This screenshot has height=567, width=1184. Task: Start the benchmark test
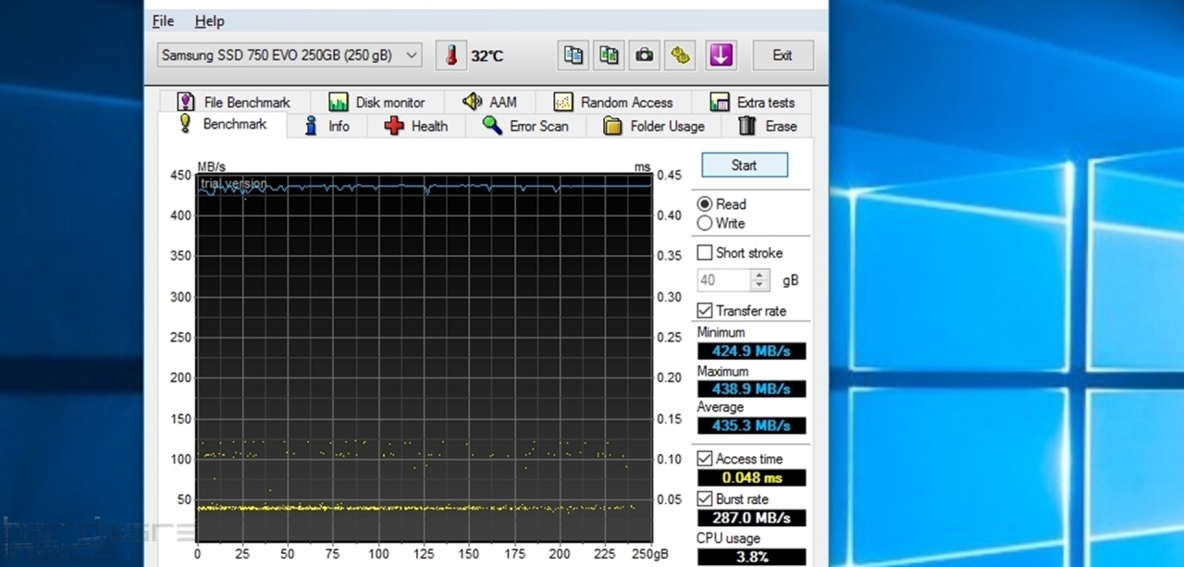745,165
